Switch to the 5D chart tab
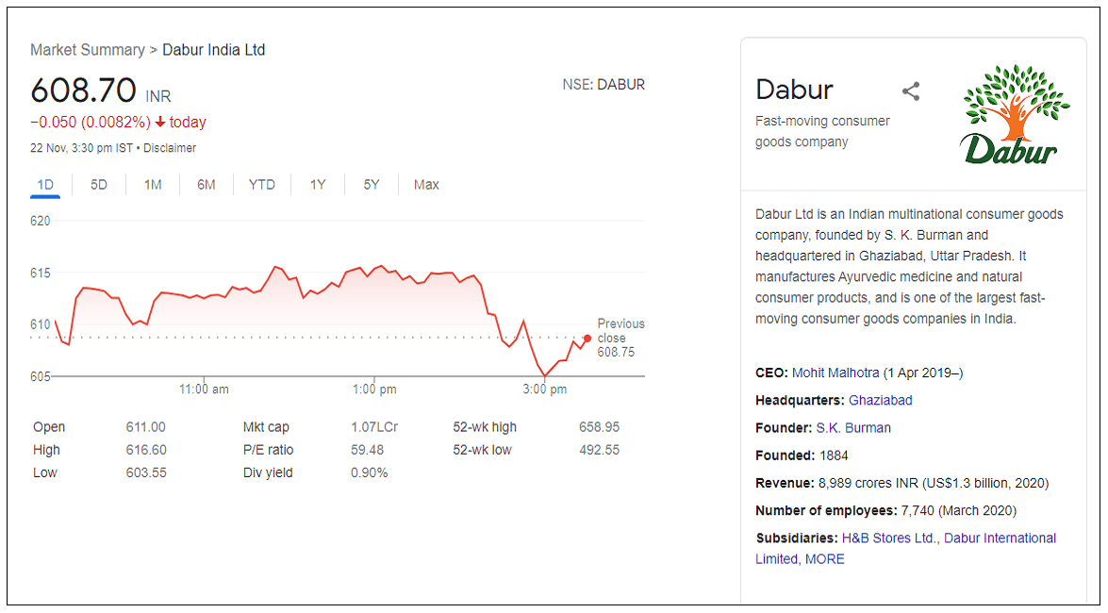 click(x=99, y=185)
